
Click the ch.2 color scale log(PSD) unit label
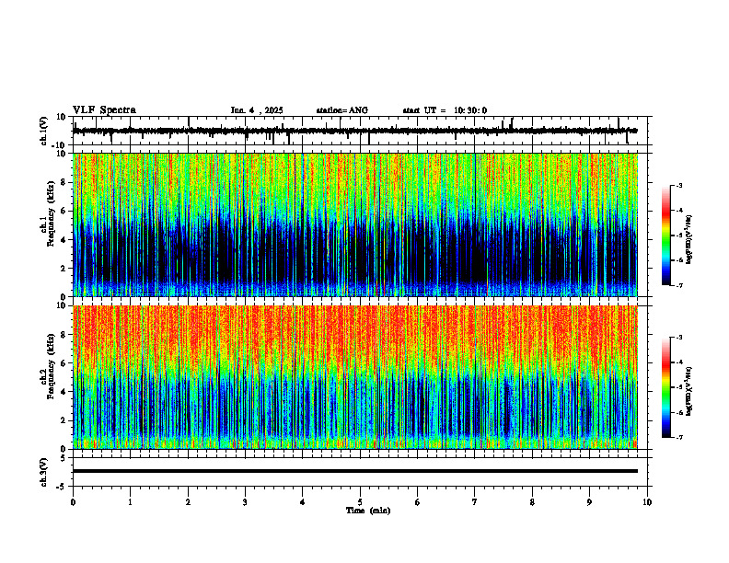(x=689, y=391)
